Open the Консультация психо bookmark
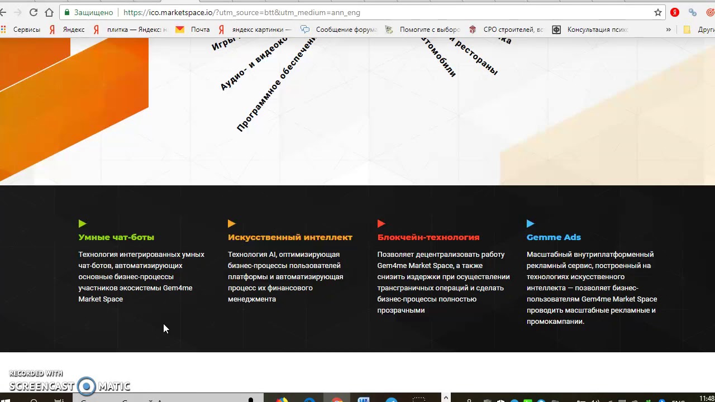715x402 pixels. (590, 30)
